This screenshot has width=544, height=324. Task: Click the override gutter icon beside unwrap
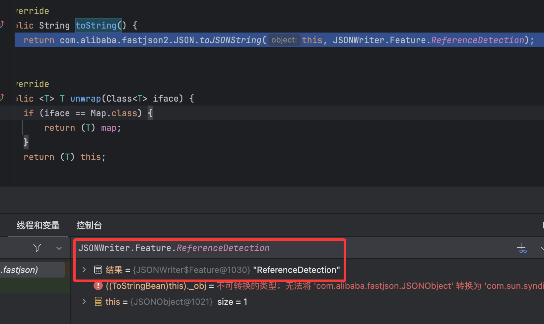2,97
